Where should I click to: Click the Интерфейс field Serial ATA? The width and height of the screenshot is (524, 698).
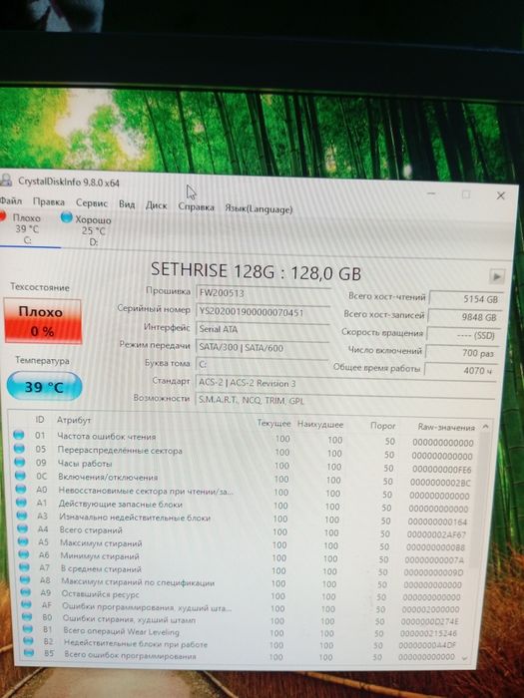click(262, 330)
